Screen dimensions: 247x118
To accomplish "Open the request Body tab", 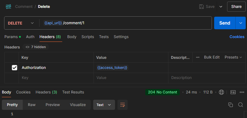I will click(x=72, y=37).
